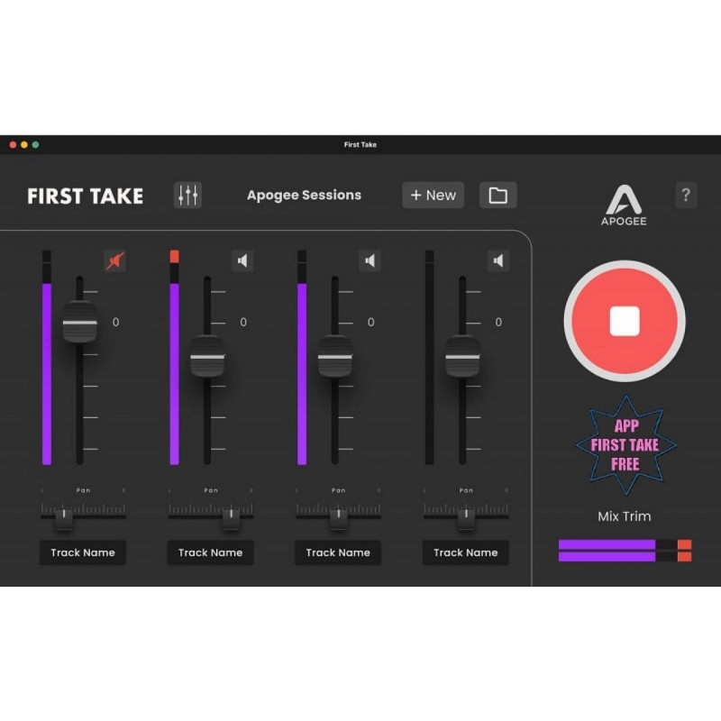Open the mixer settings sliders icon
The width and height of the screenshot is (721, 721).
pos(187,195)
